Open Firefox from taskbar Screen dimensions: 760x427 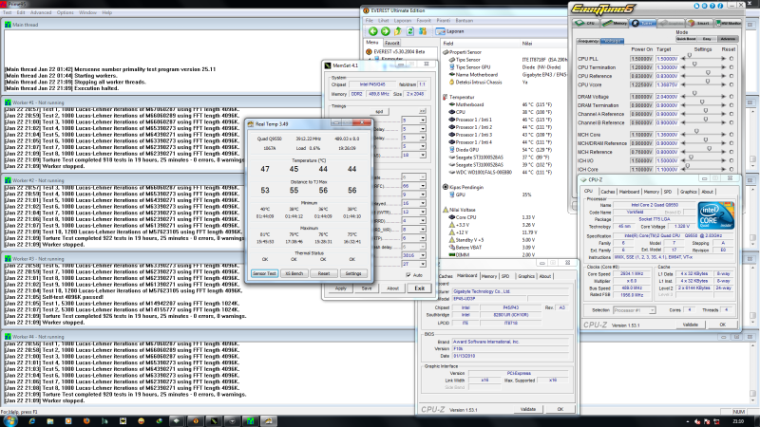point(86,421)
